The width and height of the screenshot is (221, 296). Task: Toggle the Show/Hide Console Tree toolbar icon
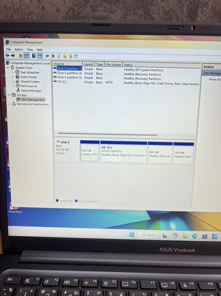27,56
